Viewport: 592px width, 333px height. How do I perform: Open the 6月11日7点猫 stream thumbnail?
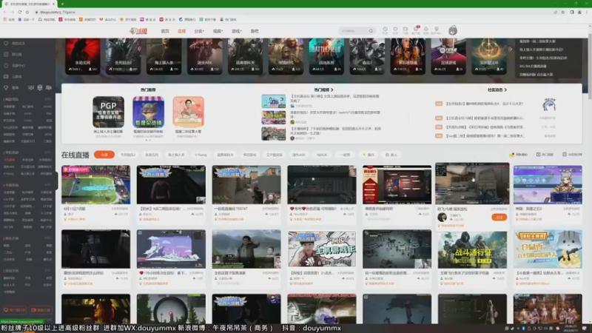(x=96, y=184)
